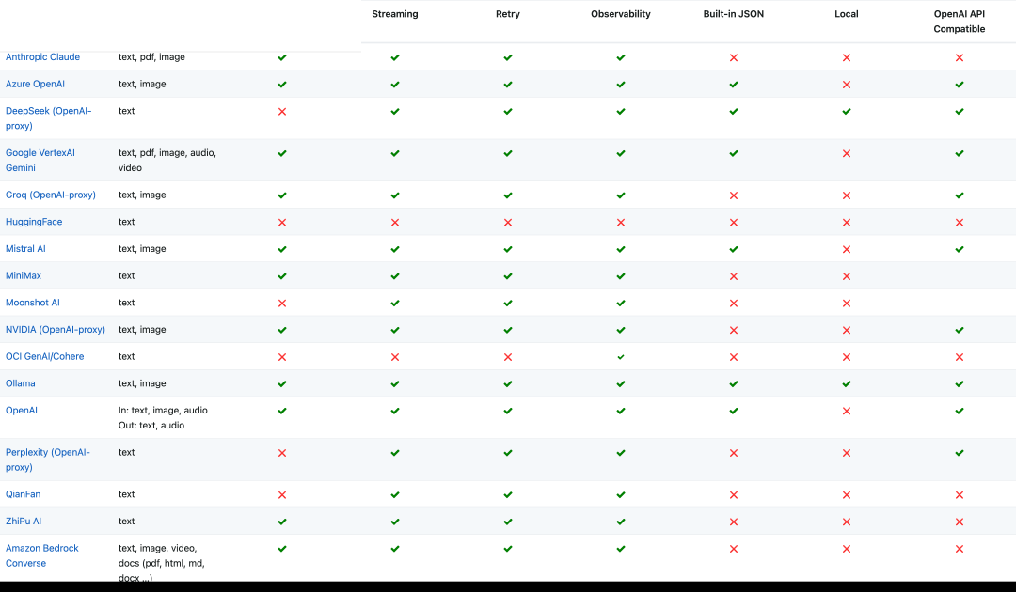Click the OpenAI API Compatible cross for QianFan
Viewport: 1016px width, 592px height.
(959, 495)
